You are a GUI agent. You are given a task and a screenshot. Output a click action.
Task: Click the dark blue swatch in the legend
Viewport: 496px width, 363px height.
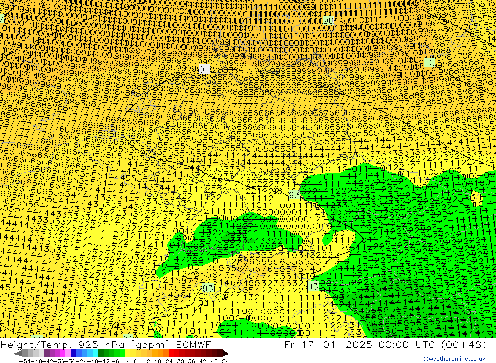(x=73, y=354)
